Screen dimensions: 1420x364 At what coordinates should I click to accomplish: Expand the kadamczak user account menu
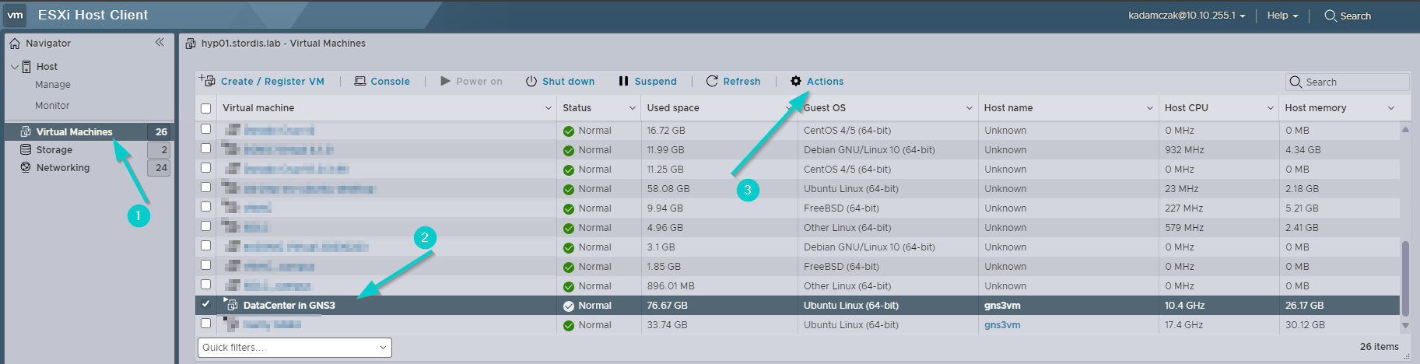[x=1186, y=16]
